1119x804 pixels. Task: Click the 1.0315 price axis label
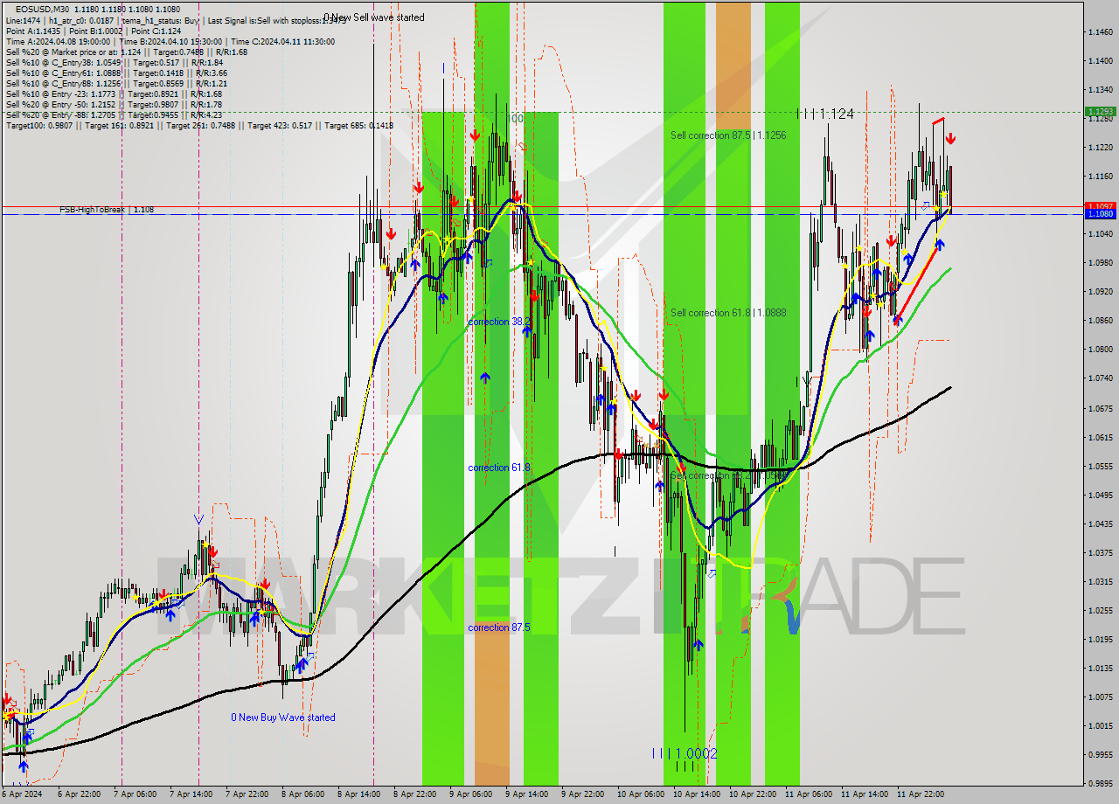(1100, 581)
